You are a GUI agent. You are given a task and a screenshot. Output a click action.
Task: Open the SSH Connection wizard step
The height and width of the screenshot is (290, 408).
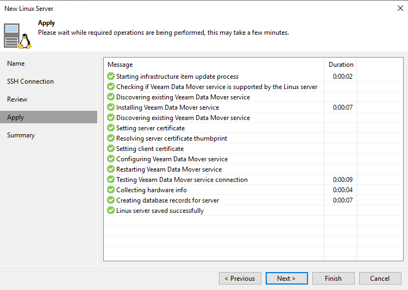[48, 81]
